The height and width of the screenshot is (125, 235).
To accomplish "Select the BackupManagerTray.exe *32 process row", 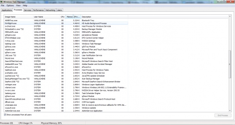I will point(66,79).
